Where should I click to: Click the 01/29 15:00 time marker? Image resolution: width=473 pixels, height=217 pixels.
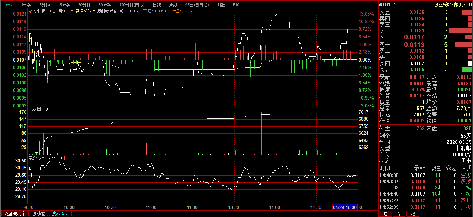pos(344,207)
